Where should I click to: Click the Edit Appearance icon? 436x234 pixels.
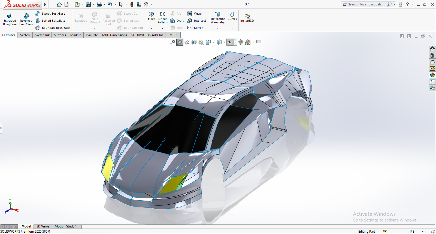[241, 42]
